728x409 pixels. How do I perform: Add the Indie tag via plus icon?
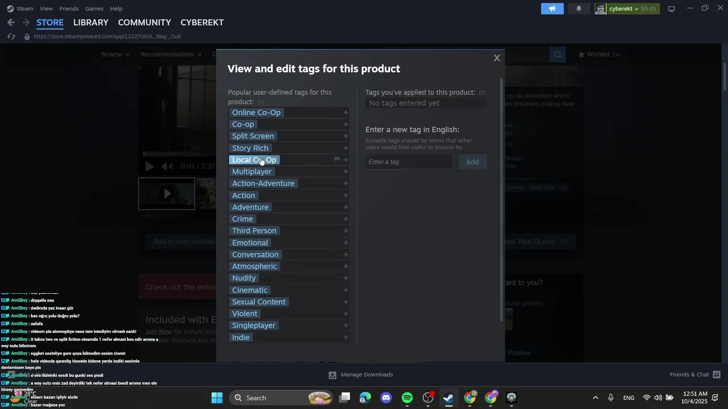point(346,337)
